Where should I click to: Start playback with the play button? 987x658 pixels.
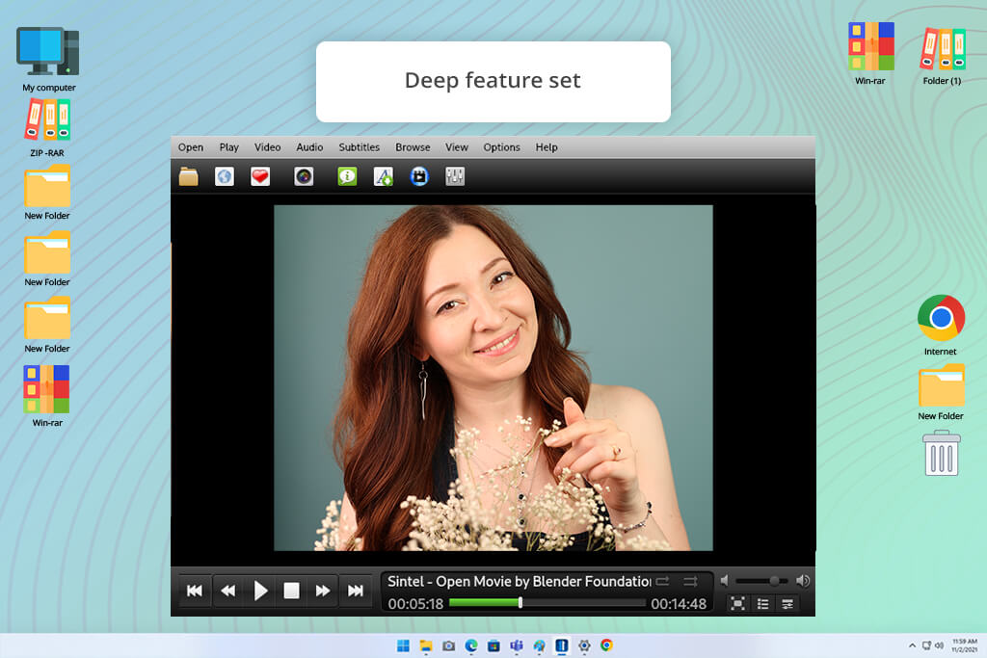pyautogui.click(x=260, y=591)
